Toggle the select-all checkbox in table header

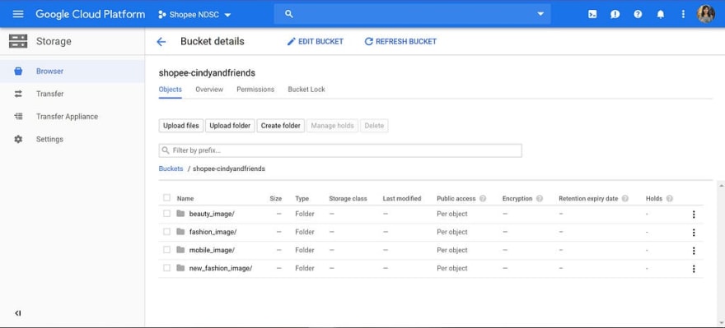click(166, 198)
